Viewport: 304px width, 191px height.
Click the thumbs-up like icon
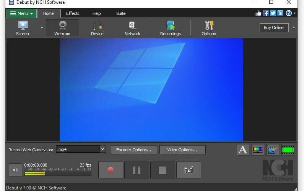(258, 13)
